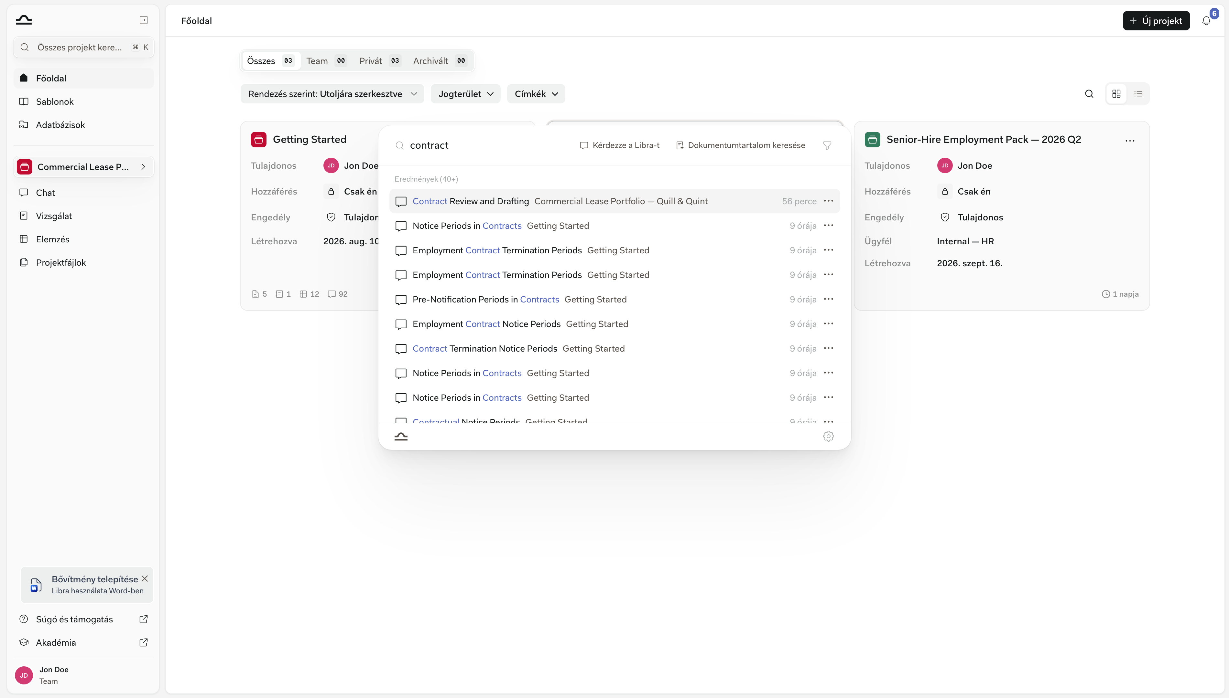1229x698 pixels.
Task: Collapse the sidebar panel icon
Action: coord(143,20)
